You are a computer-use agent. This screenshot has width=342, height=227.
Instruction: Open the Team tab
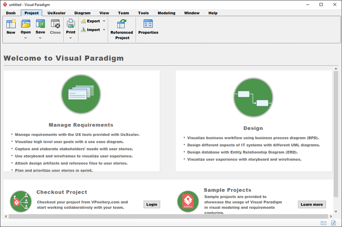point(124,13)
